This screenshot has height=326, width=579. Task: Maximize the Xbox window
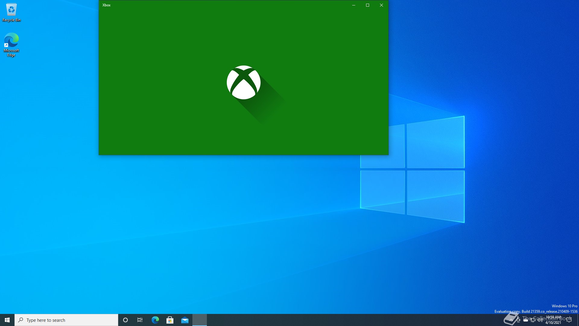(368, 5)
